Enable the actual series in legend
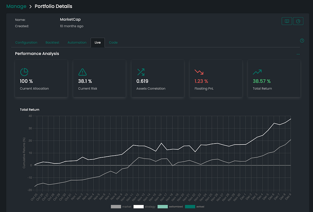 coord(195,207)
